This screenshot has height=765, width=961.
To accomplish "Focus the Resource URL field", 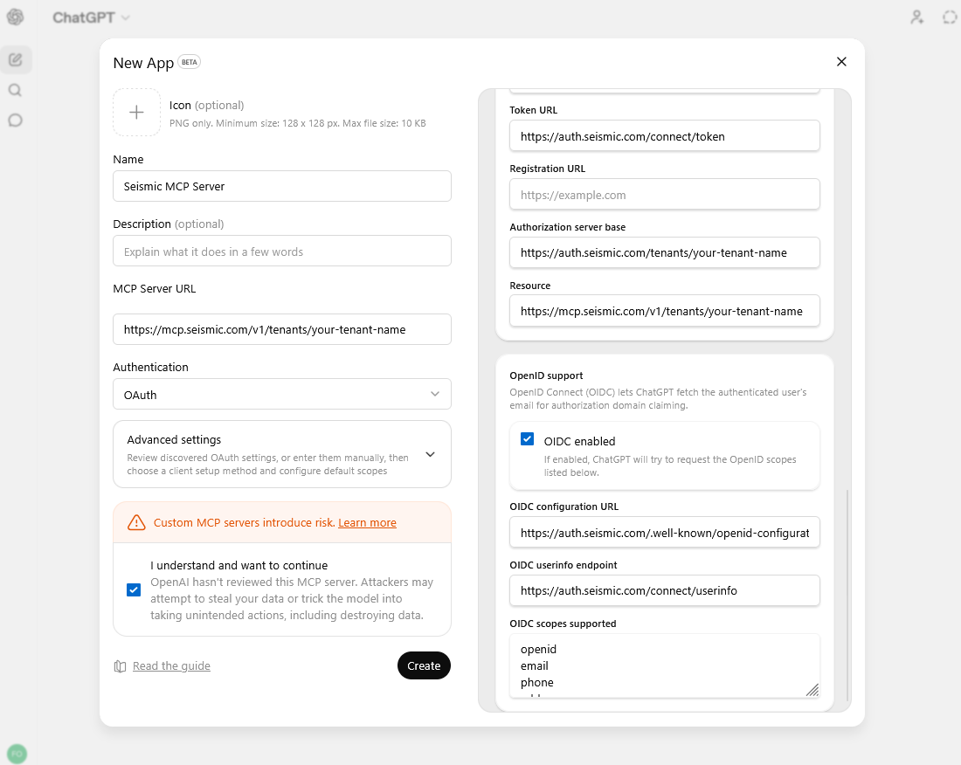I will [664, 311].
